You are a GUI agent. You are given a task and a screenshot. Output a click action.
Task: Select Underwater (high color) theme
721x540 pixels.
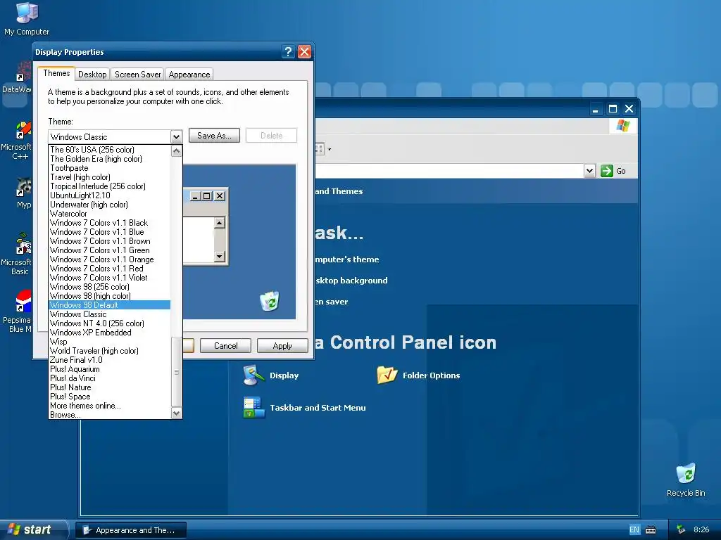[109, 205]
